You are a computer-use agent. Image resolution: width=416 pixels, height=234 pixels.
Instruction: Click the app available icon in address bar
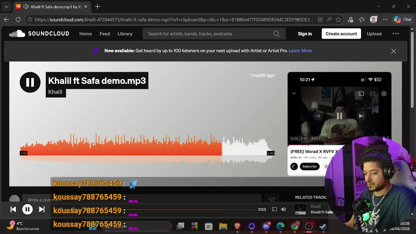(x=320, y=19)
